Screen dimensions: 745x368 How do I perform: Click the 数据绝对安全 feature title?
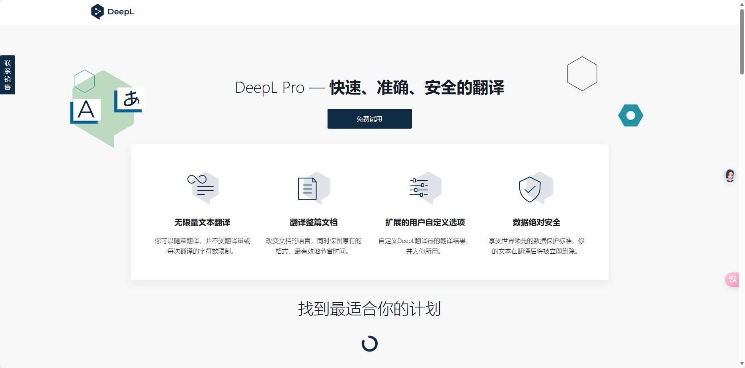coord(536,223)
